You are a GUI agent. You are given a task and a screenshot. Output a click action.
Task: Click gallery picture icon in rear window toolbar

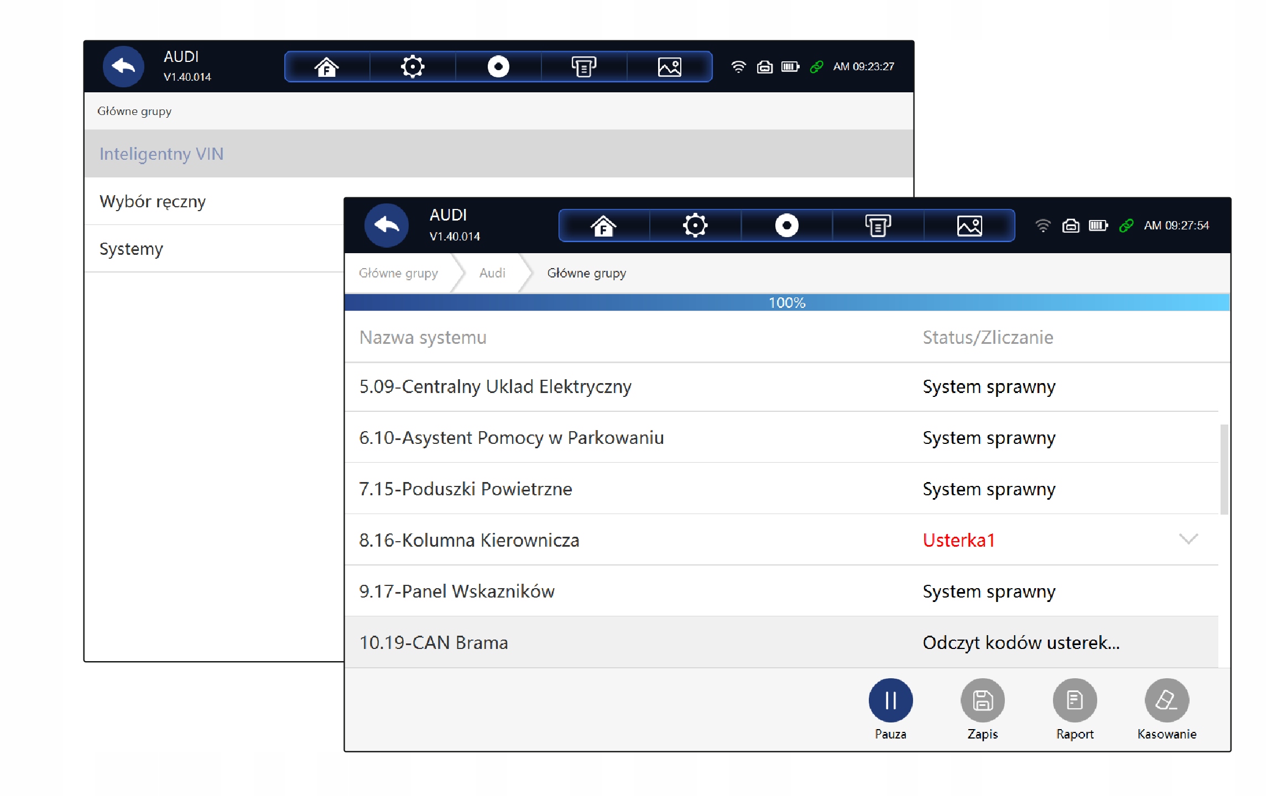(669, 67)
